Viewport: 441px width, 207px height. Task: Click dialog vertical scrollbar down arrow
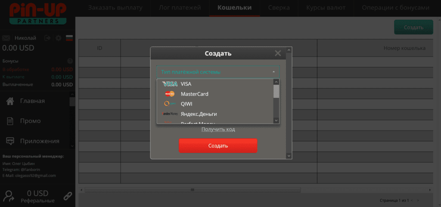pyautogui.click(x=289, y=155)
